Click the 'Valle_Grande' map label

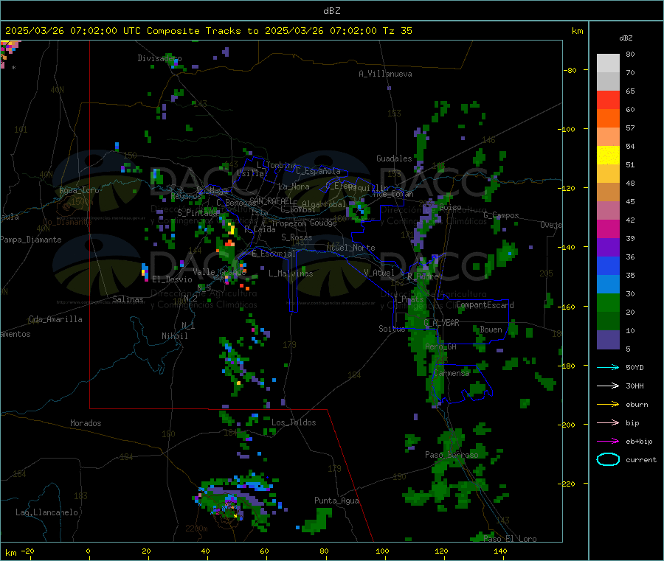pyautogui.click(x=219, y=272)
